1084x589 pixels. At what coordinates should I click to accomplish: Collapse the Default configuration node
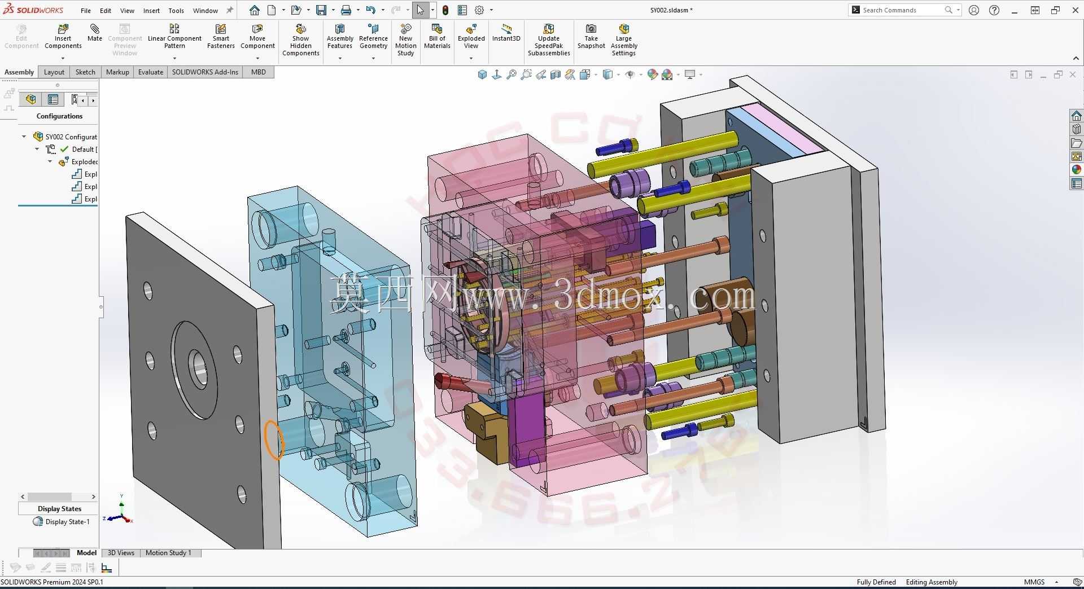(37, 149)
